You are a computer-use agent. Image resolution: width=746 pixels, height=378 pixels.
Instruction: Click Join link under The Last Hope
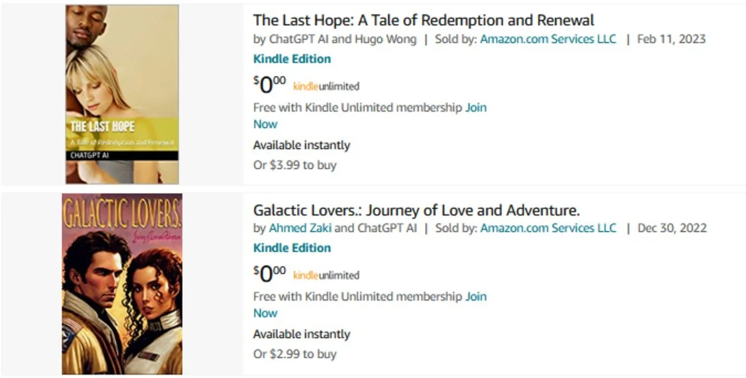pos(475,107)
